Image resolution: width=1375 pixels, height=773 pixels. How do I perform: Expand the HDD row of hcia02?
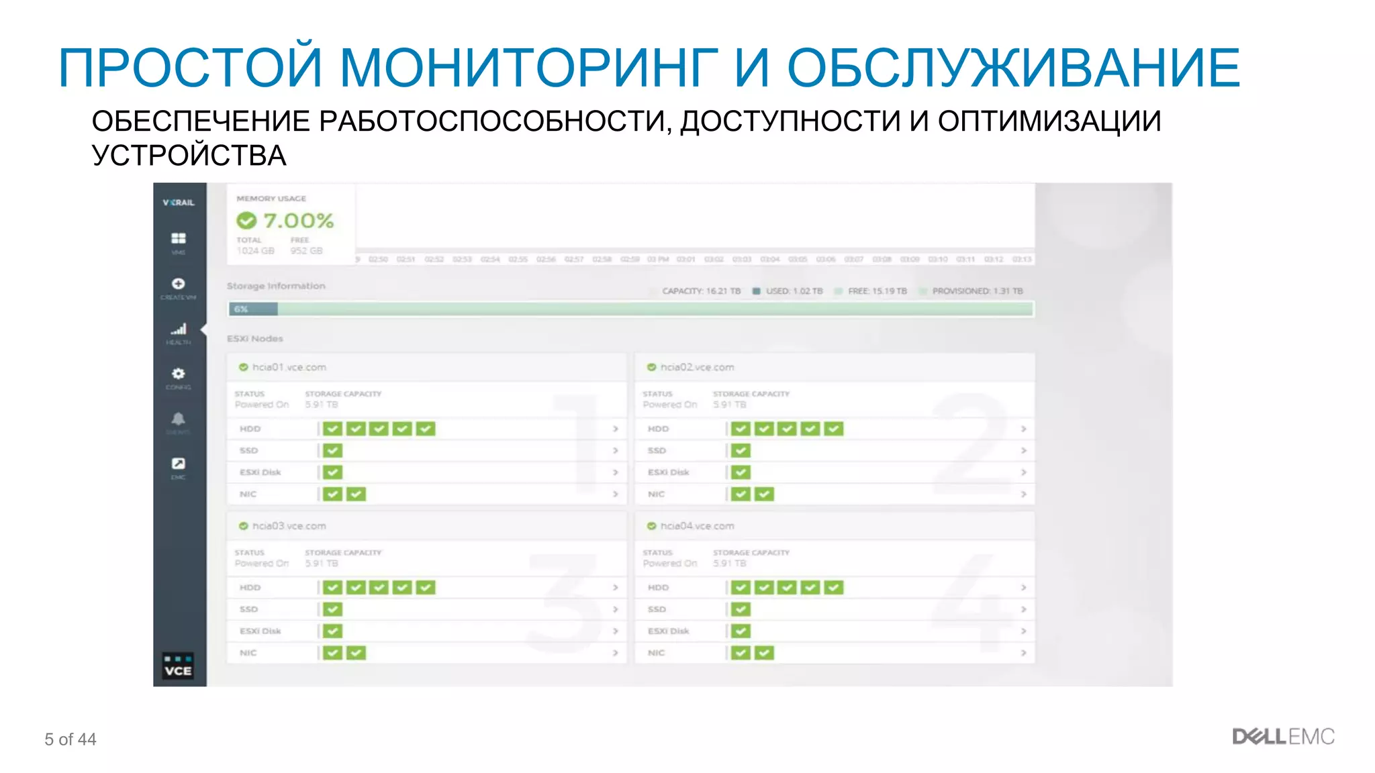[x=1023, y=429]
